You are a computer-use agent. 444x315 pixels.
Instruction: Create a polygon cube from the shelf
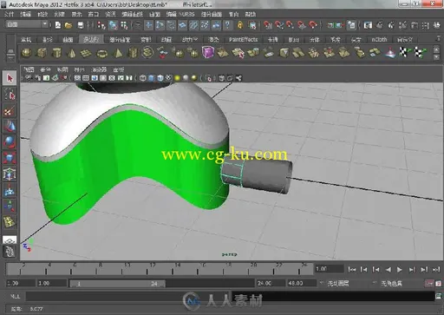click(42, 53)
